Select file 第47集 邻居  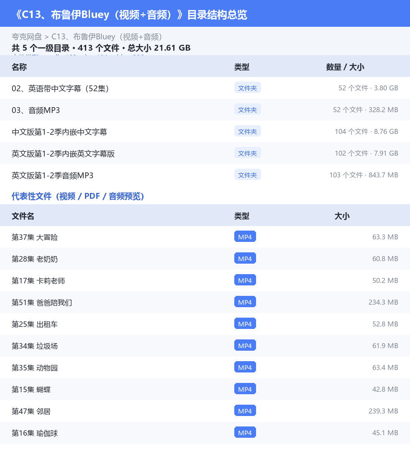(31, 411)
